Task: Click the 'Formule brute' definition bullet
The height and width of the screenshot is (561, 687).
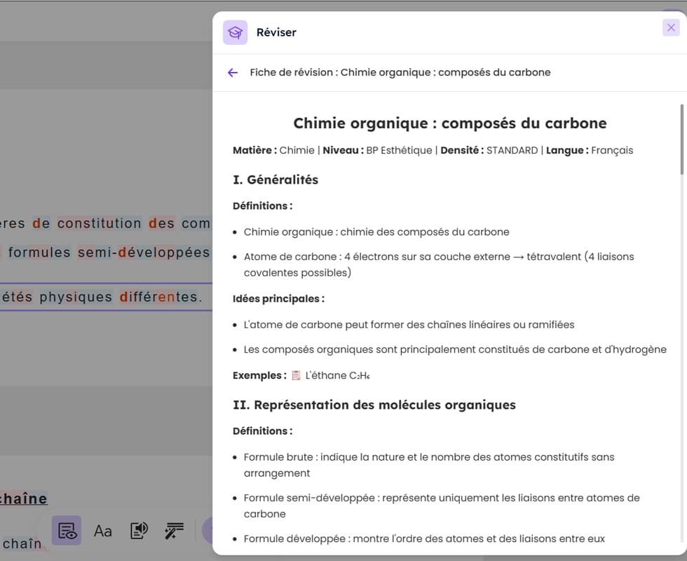Action: (429, 465)
